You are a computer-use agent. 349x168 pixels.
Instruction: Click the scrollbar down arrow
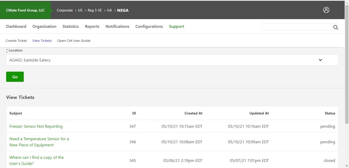[x=347, y=166]
